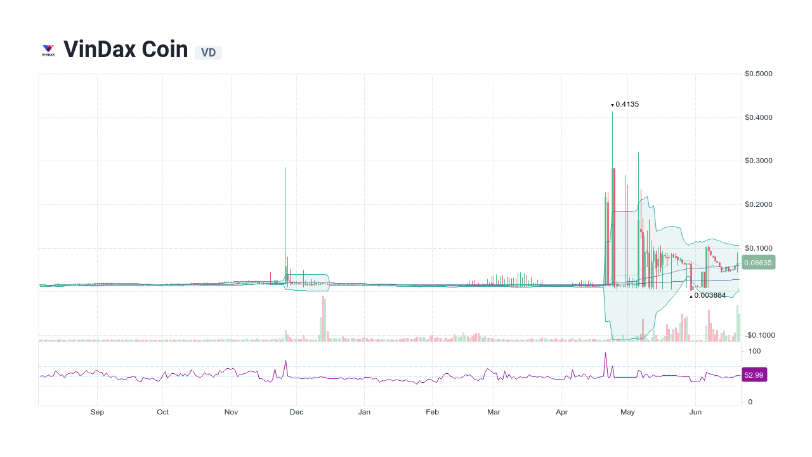Image resolution: width=812 pixels, height=457 pixels.
Task: Click the Jan date axis label
Action: pos(364,412)
